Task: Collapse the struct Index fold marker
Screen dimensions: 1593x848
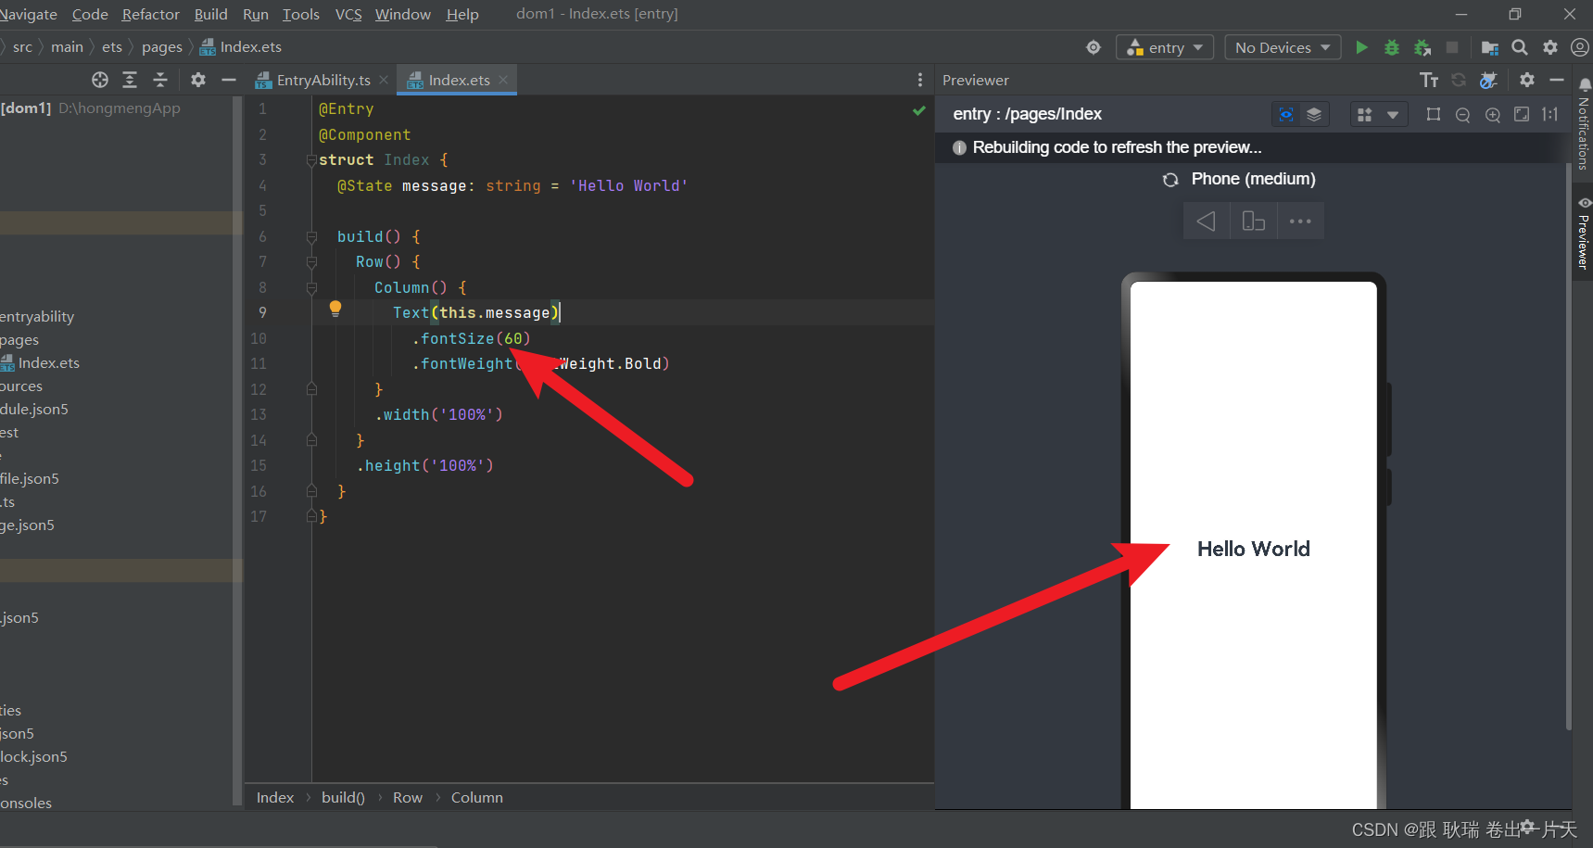Action: tap(311, 160)
